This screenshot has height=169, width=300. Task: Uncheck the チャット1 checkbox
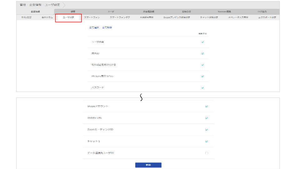tap(207, 141)
